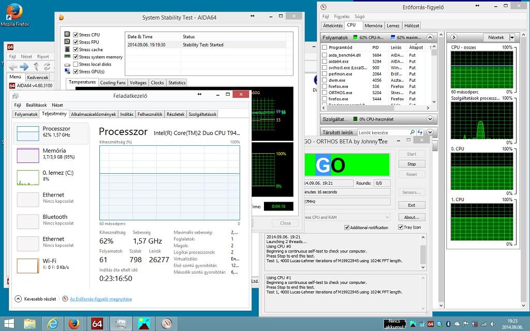Image resolution: width=530 pixels, height=331 pixels.
Task: Click the Resource Monitor title icon
Action: 323,7
